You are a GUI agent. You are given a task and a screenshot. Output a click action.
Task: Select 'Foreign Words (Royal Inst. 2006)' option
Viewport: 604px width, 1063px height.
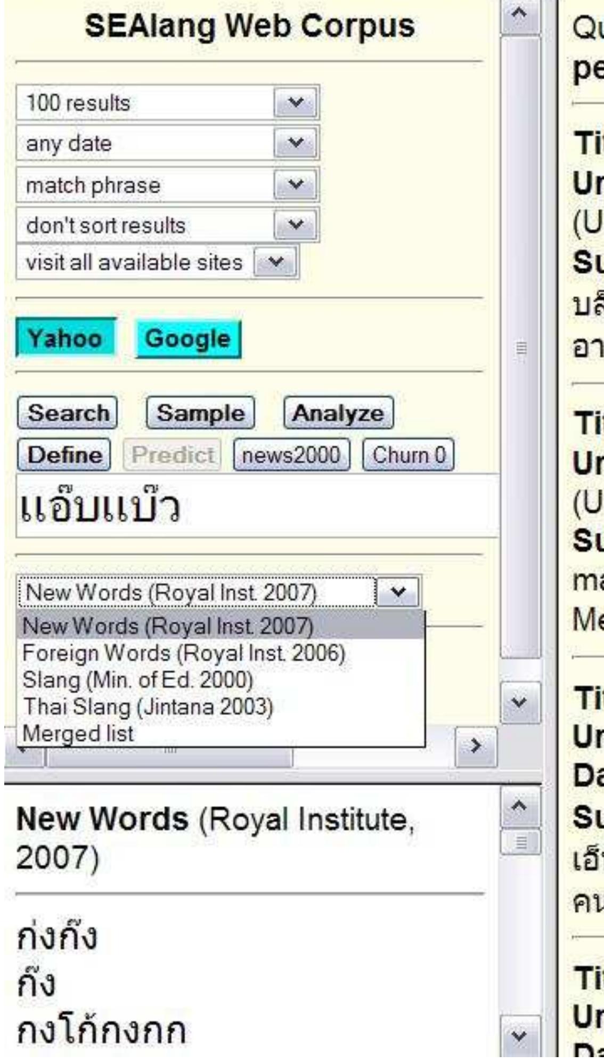(184, 653)
